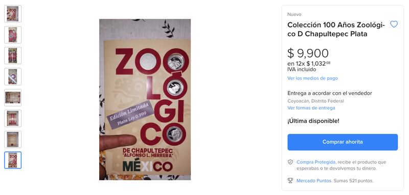Click the $ 9,900 price text
409x195 pixels.
tap(308, 53)
